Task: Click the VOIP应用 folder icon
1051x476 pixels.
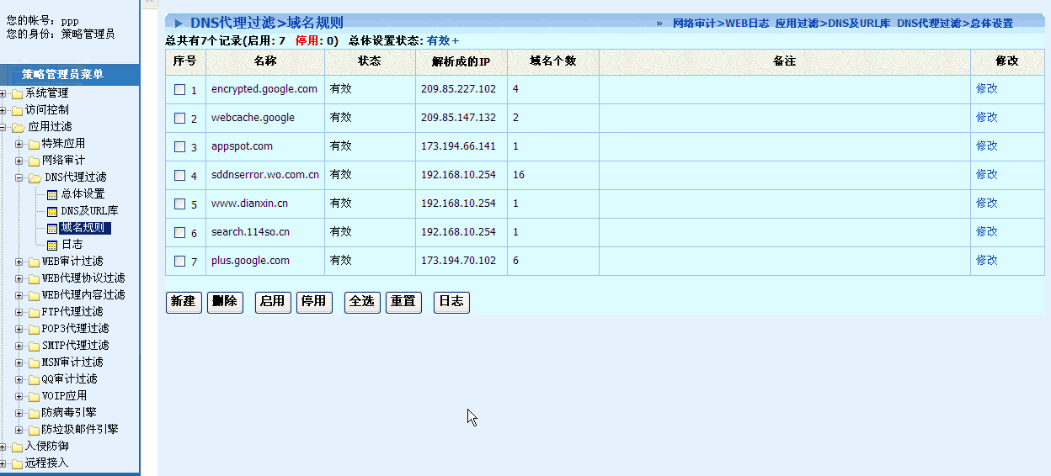Action: (34, 396)
